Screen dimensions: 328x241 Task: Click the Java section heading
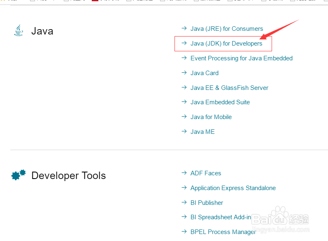pyautogui.click(x=42, y=31)
